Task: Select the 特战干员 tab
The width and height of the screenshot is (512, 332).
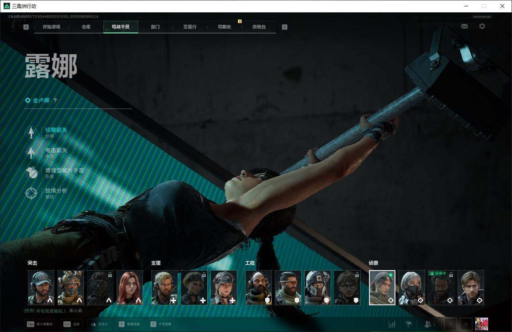Action: (121, 27)
